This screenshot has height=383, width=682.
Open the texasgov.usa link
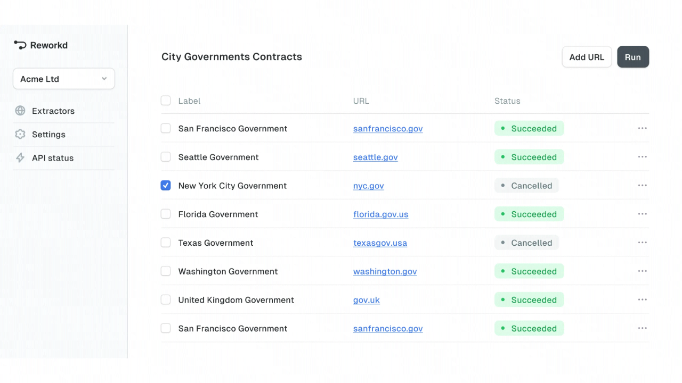coord(380,243)
